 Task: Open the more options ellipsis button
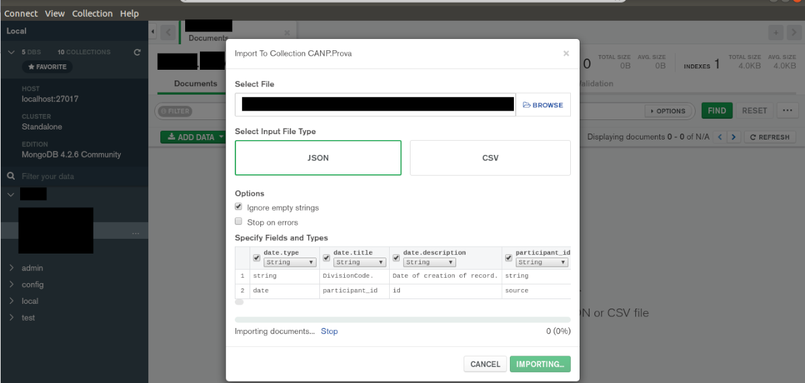(x=787, y=111)
